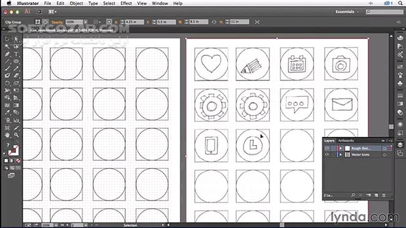
Task: Open the File menu
Action: click(47, 3)
